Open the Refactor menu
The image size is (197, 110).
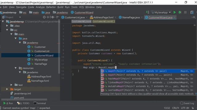(x=51, y=7)
